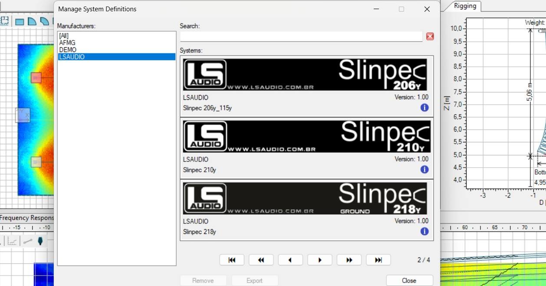The image size is (546, 286).
Task: Advance to next page with single arrow
Action: point(320,260)
